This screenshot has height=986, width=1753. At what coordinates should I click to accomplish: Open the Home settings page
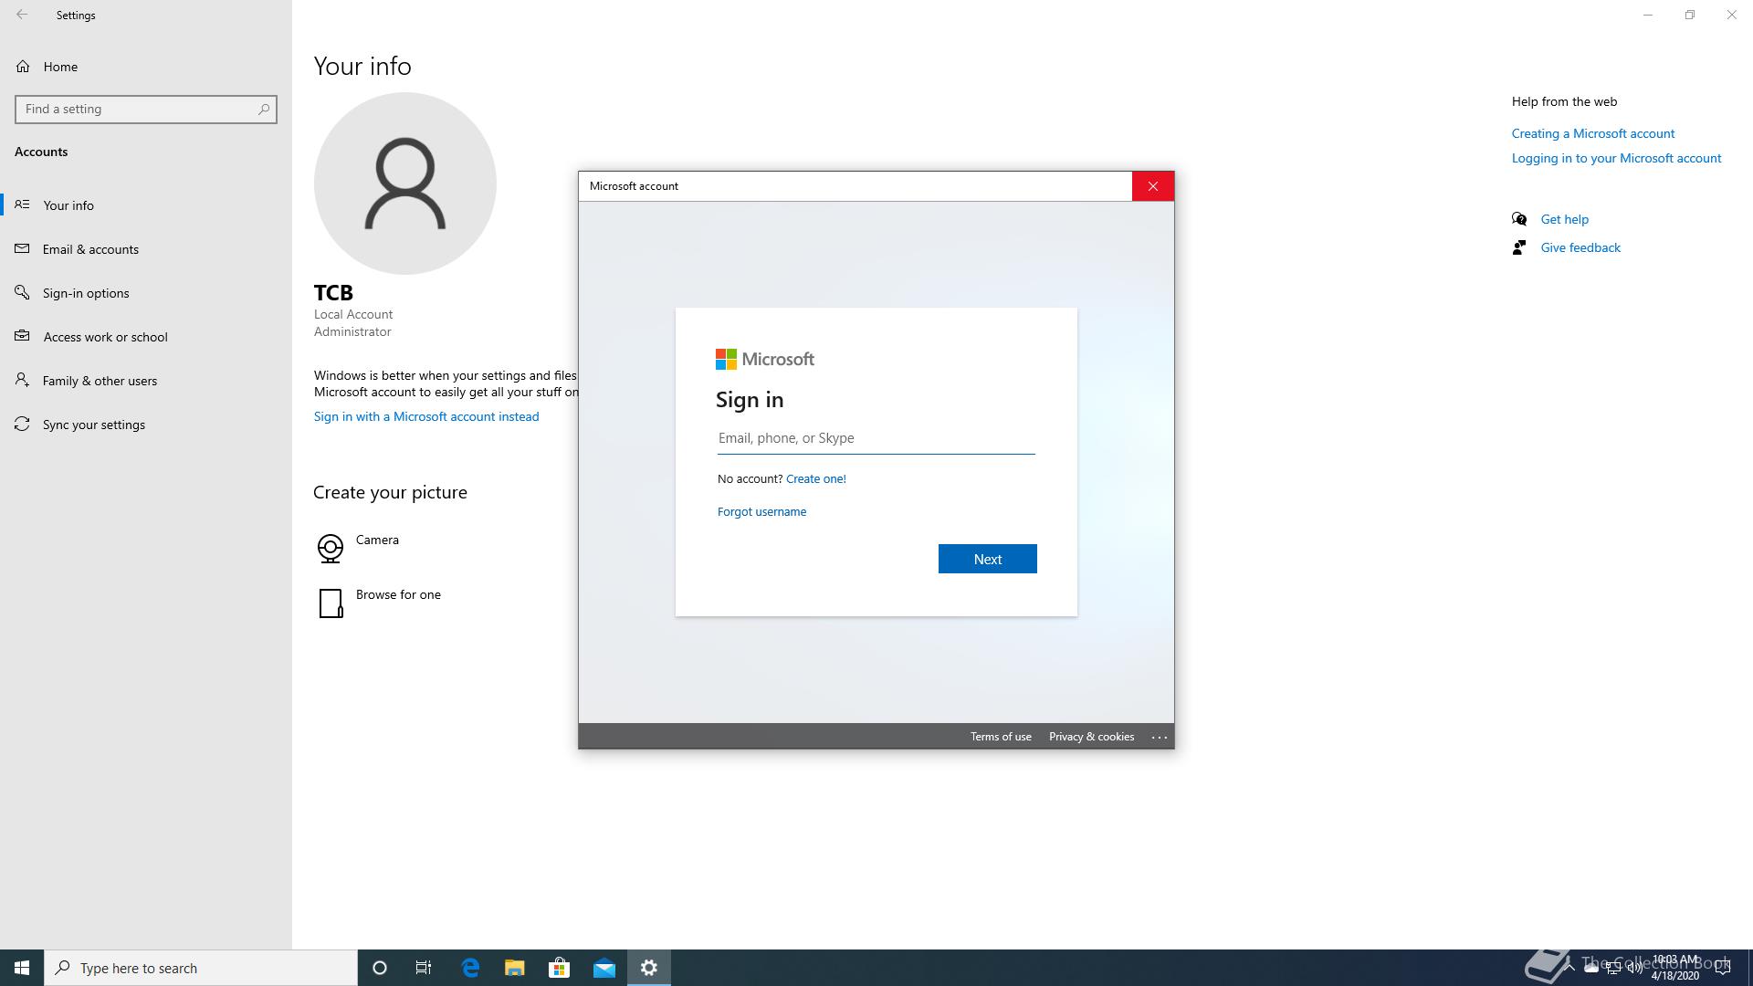[x=146, y=67]
